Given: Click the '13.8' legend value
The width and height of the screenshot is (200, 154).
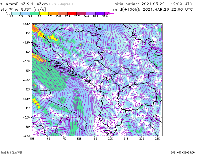Looking at the screenshot, I should click(58, 16).
